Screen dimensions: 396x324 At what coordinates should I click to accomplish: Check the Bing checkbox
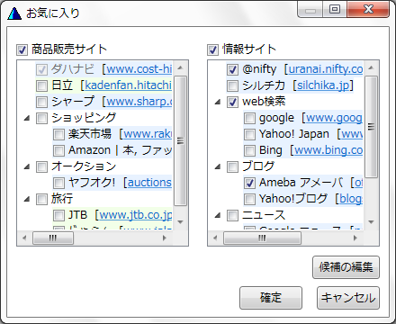pos(249,150)
